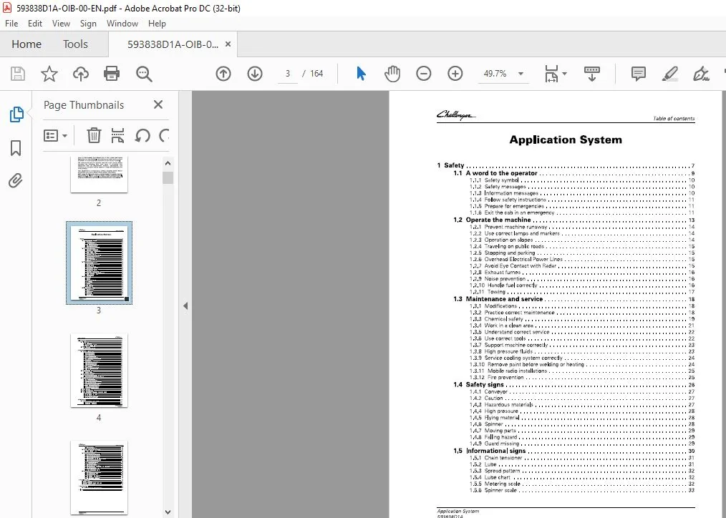Select page 3 thumbnail

[x=99, y=263]
